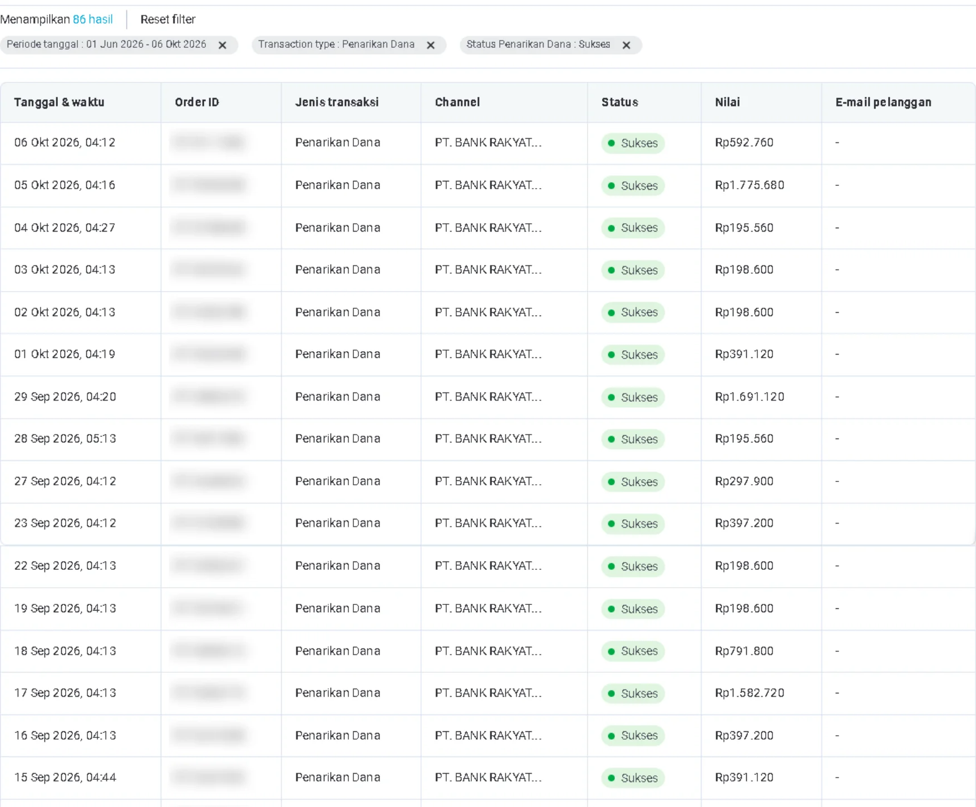The height and width of the screenshot is (807, 976).
Task: Remove the Transaction type filter chip
Action: (431, 45)
